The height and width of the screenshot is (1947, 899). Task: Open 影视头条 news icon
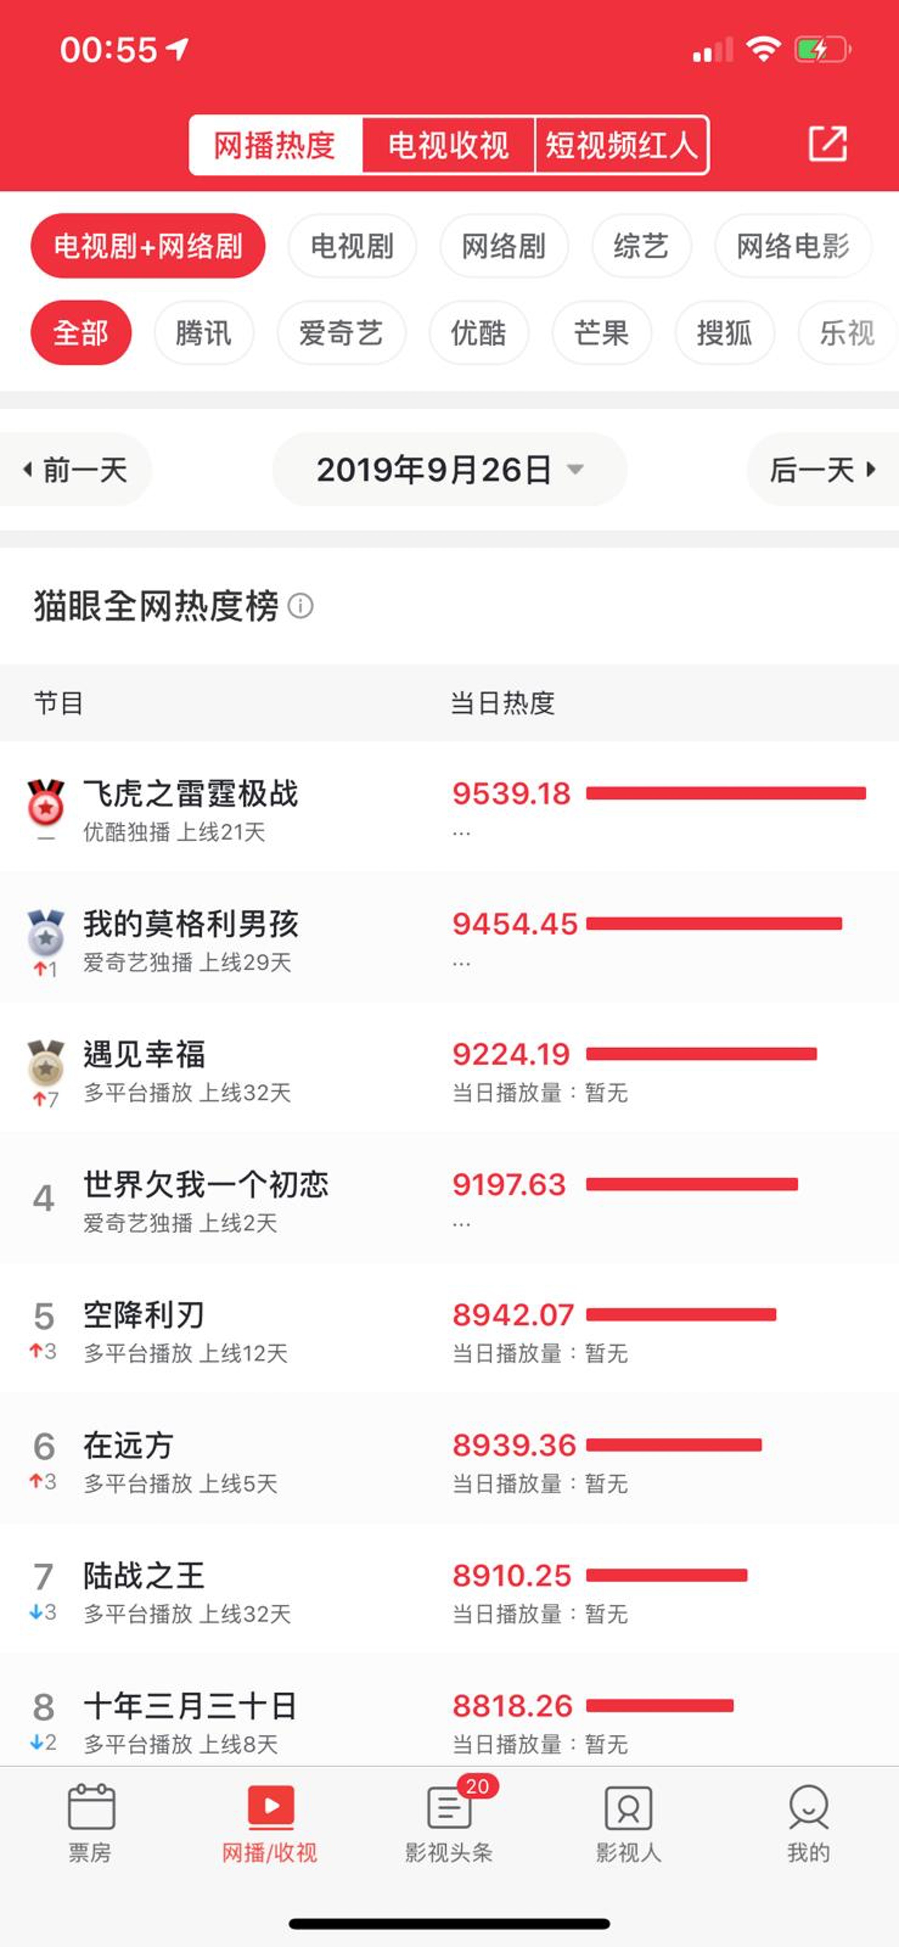pos(449,1806)
